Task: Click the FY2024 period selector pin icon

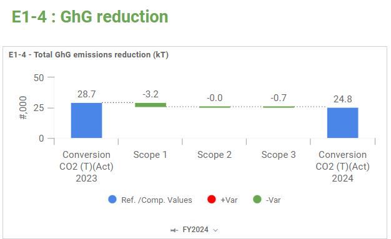Action: tap(174, 230)
